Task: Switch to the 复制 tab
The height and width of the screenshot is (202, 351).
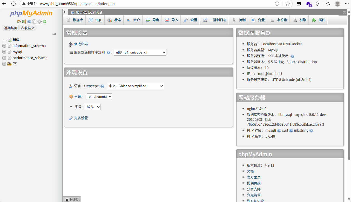Action: 239,20
